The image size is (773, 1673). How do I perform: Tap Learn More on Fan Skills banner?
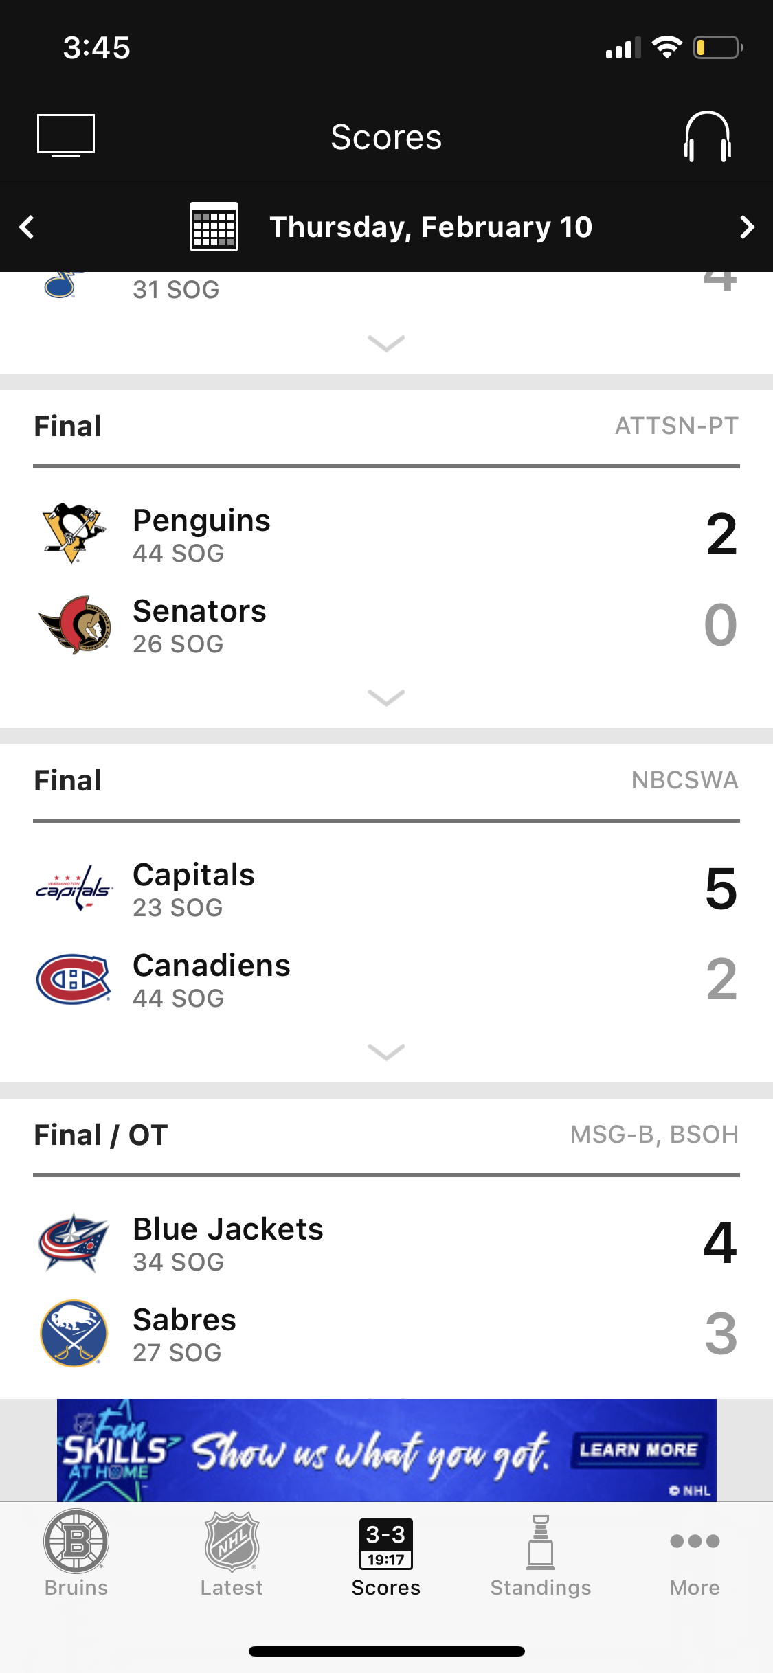[x=638, y=1449]
